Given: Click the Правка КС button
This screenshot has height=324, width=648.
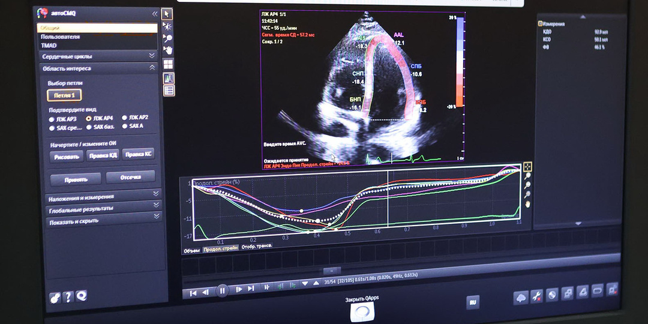Looking at the screenshot, I should coord(138,154).
